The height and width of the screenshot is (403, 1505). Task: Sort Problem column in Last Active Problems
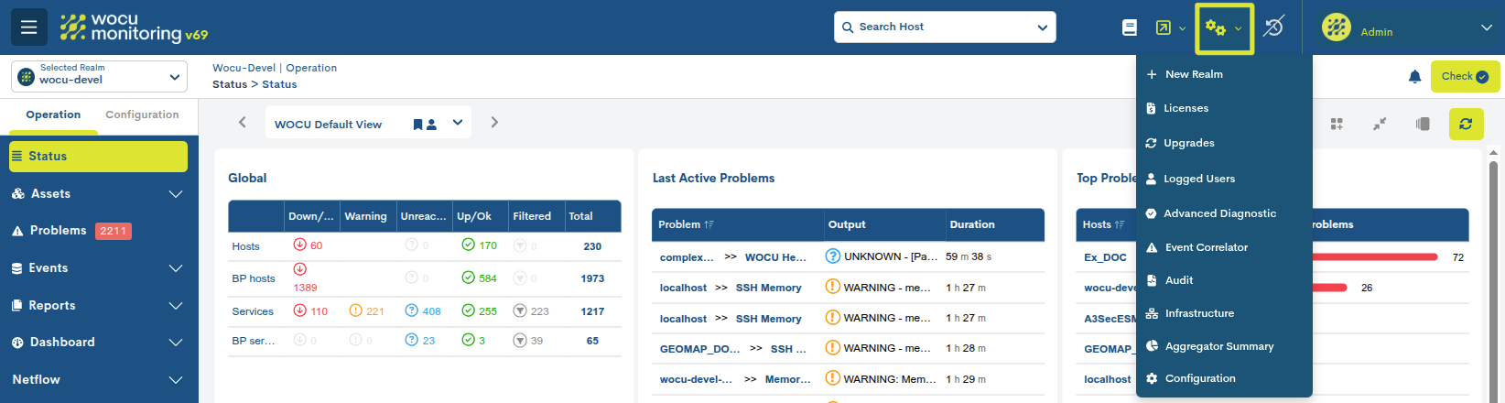pyautogui.click(x=709, y=224)
